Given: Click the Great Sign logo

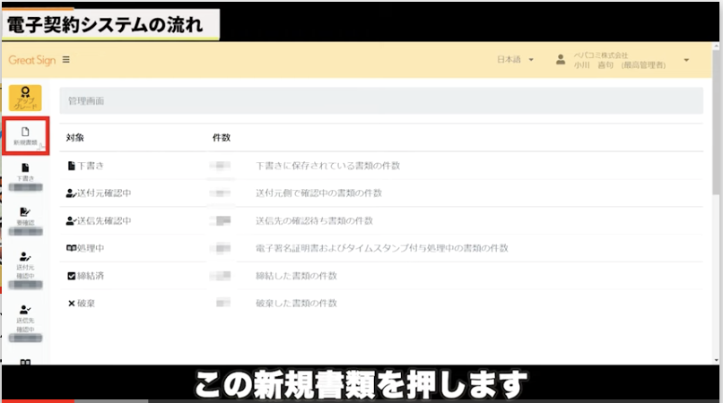Looking at the screenshot, I should tap(32, 60).
